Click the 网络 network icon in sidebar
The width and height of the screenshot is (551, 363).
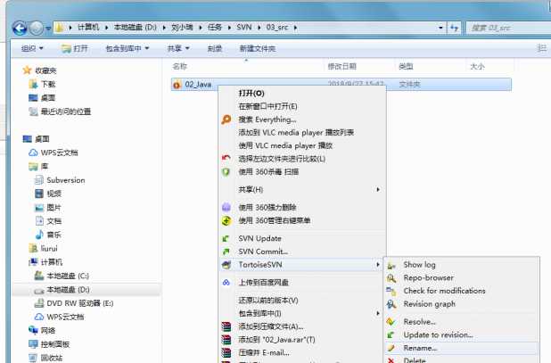pyautogui.click(x=33, y=330)
